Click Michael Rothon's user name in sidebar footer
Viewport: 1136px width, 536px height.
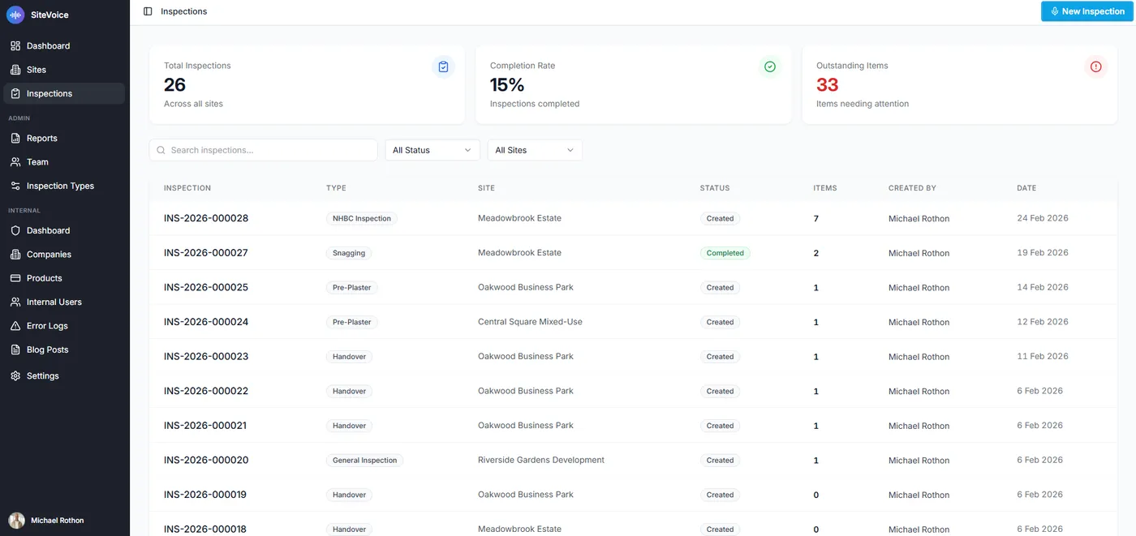57,521
